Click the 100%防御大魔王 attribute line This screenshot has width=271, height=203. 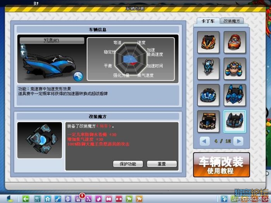98,144
